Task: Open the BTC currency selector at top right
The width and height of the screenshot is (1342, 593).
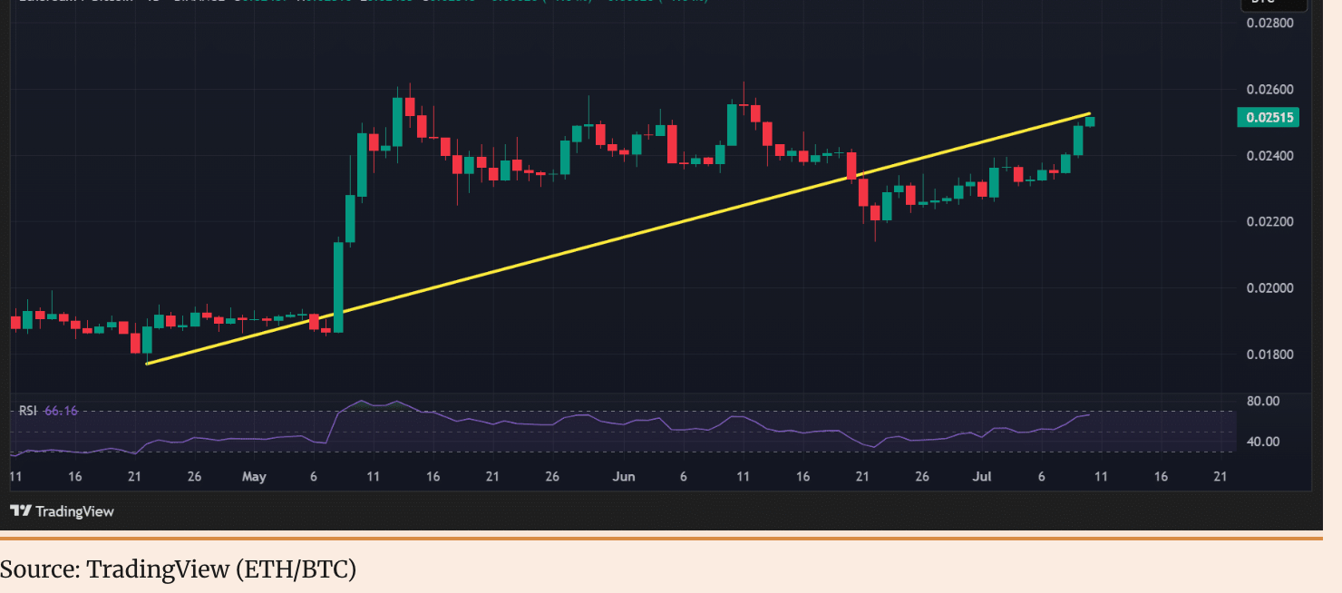Action: 1273,4
